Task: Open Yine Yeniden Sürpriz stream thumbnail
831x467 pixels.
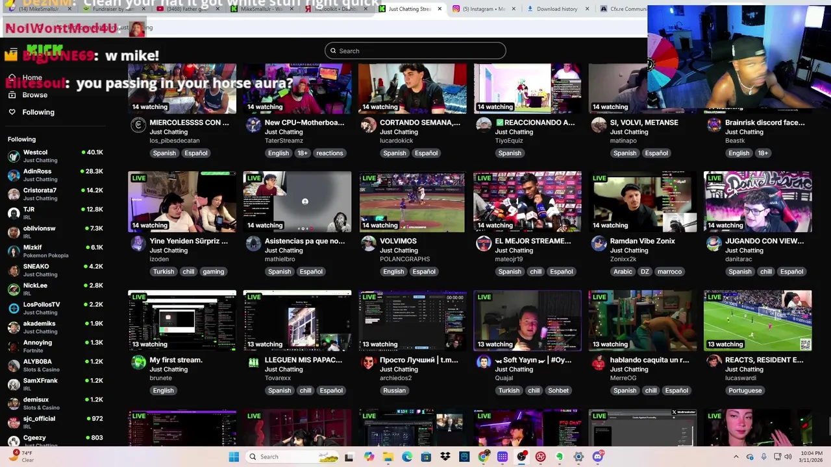Action: 182,202
